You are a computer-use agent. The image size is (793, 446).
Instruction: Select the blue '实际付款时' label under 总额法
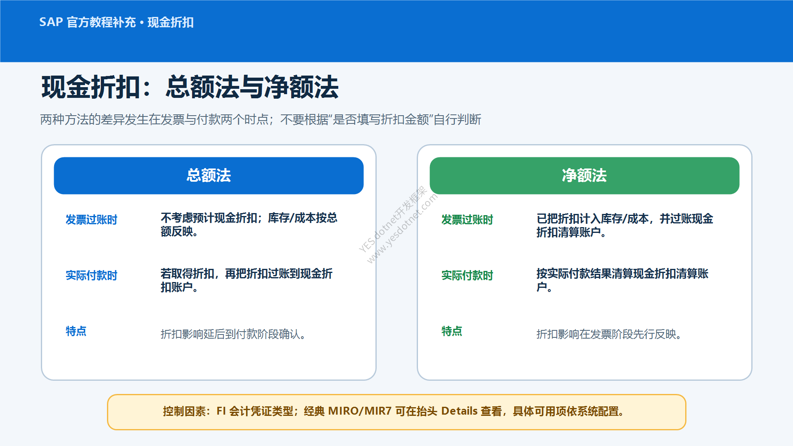pyautogui.click(x=91, y=275)
